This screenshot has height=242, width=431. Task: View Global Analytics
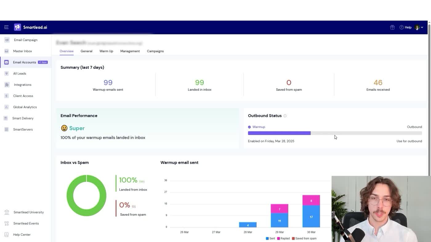[26, 107]
